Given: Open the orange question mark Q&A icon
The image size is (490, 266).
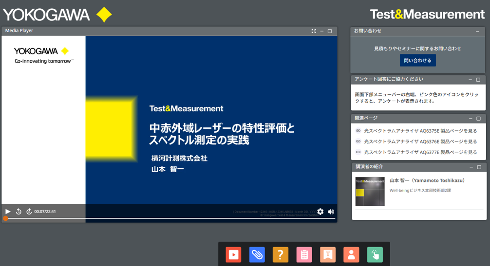Looking at the screenshot, I should click(280, 254).
